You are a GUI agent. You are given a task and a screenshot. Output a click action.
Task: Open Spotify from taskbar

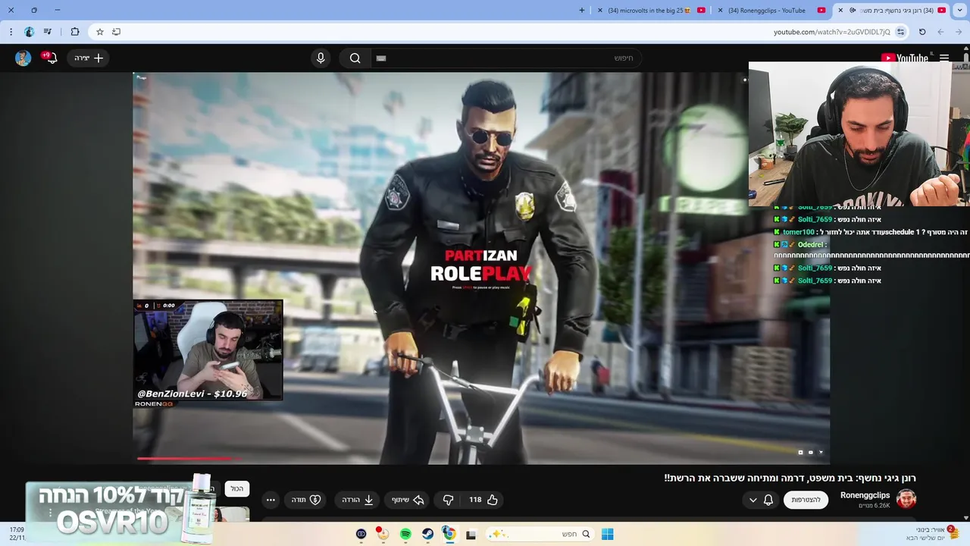(405, 534)
